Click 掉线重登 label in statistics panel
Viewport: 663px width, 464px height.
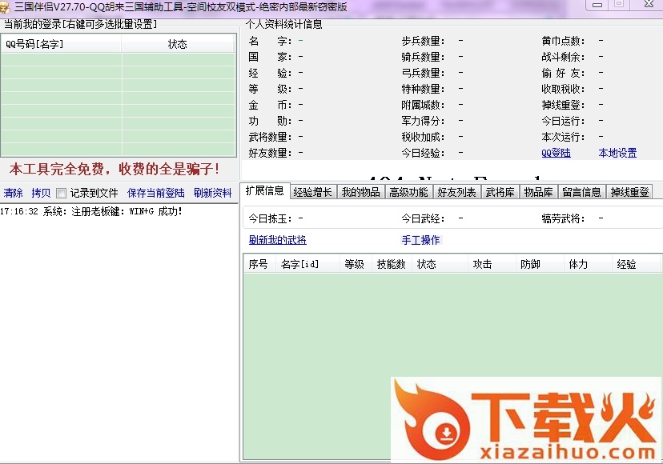[563, 105]
